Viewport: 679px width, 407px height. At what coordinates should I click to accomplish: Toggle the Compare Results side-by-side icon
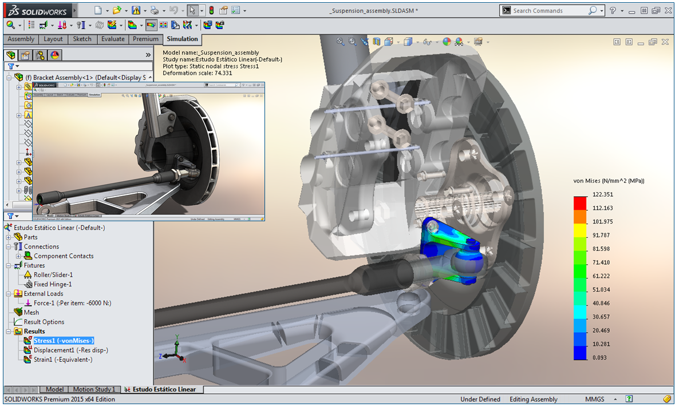click(162, 23)
